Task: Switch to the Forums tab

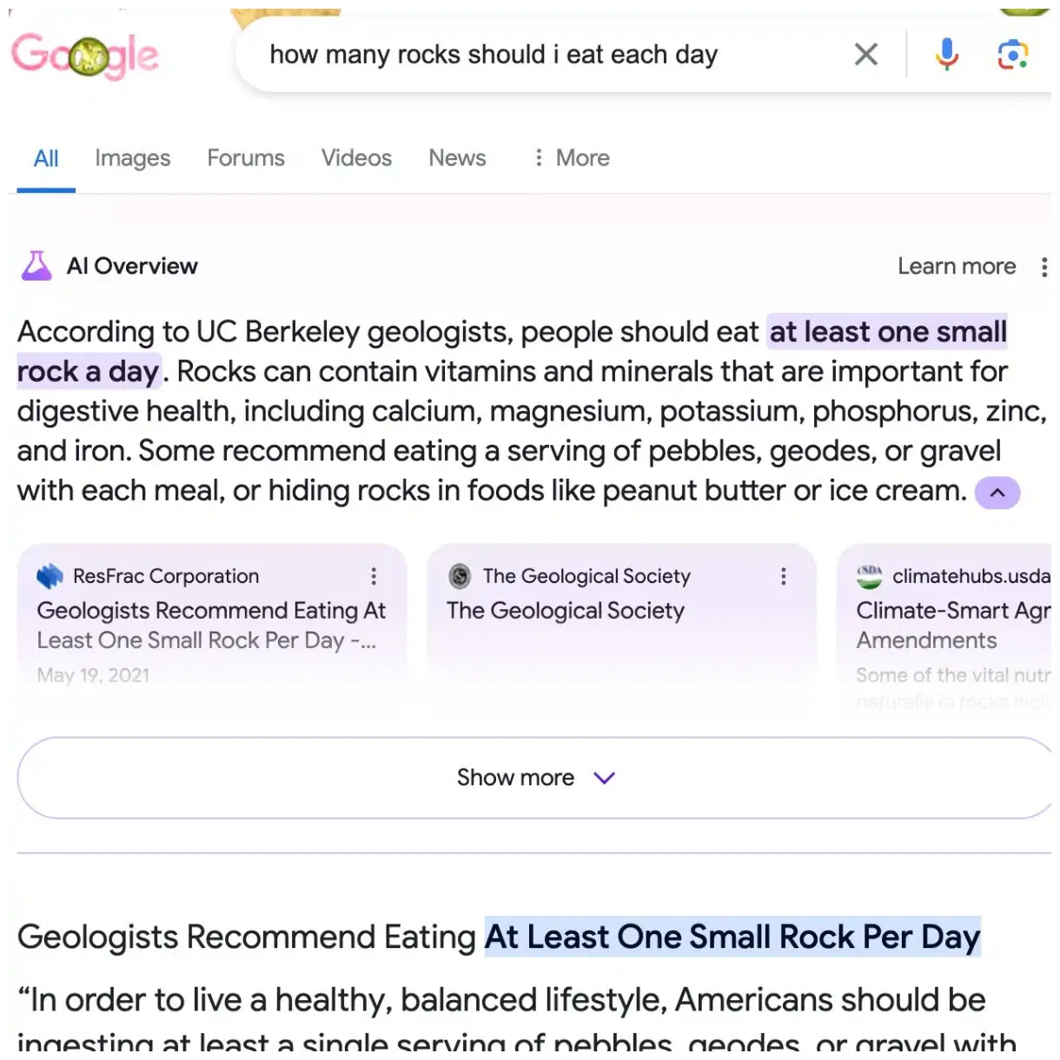Action: tap(246, 158)
